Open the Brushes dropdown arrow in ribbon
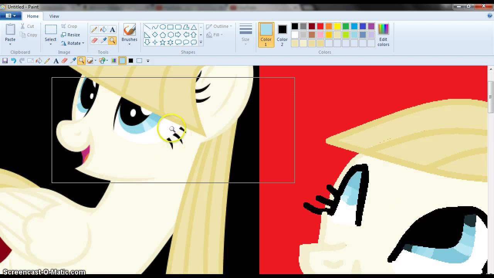Image resolution: width=494 pixels, height=278 pixels. click(129, 44)
